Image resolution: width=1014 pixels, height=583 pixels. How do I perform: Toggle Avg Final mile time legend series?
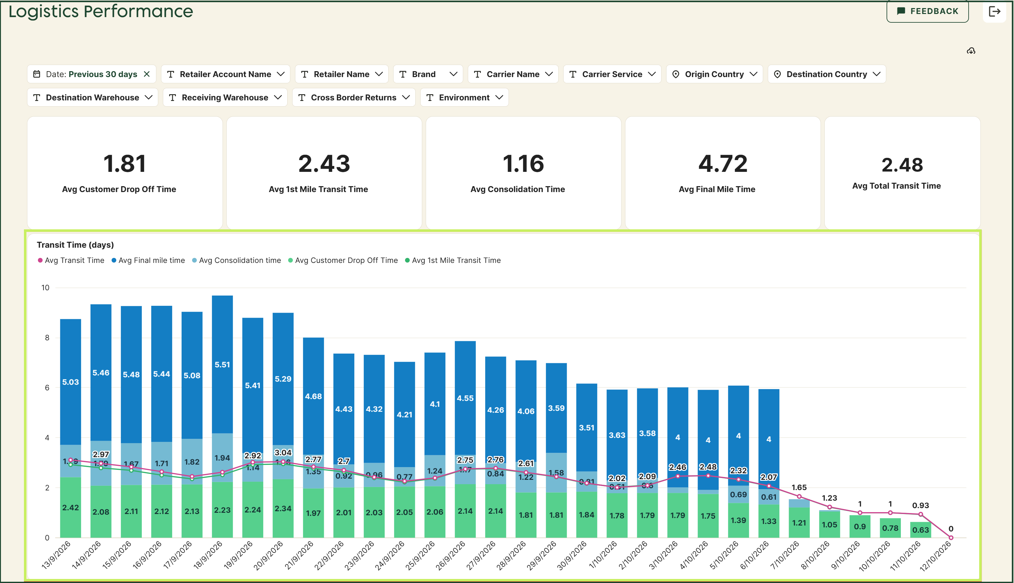148,260
